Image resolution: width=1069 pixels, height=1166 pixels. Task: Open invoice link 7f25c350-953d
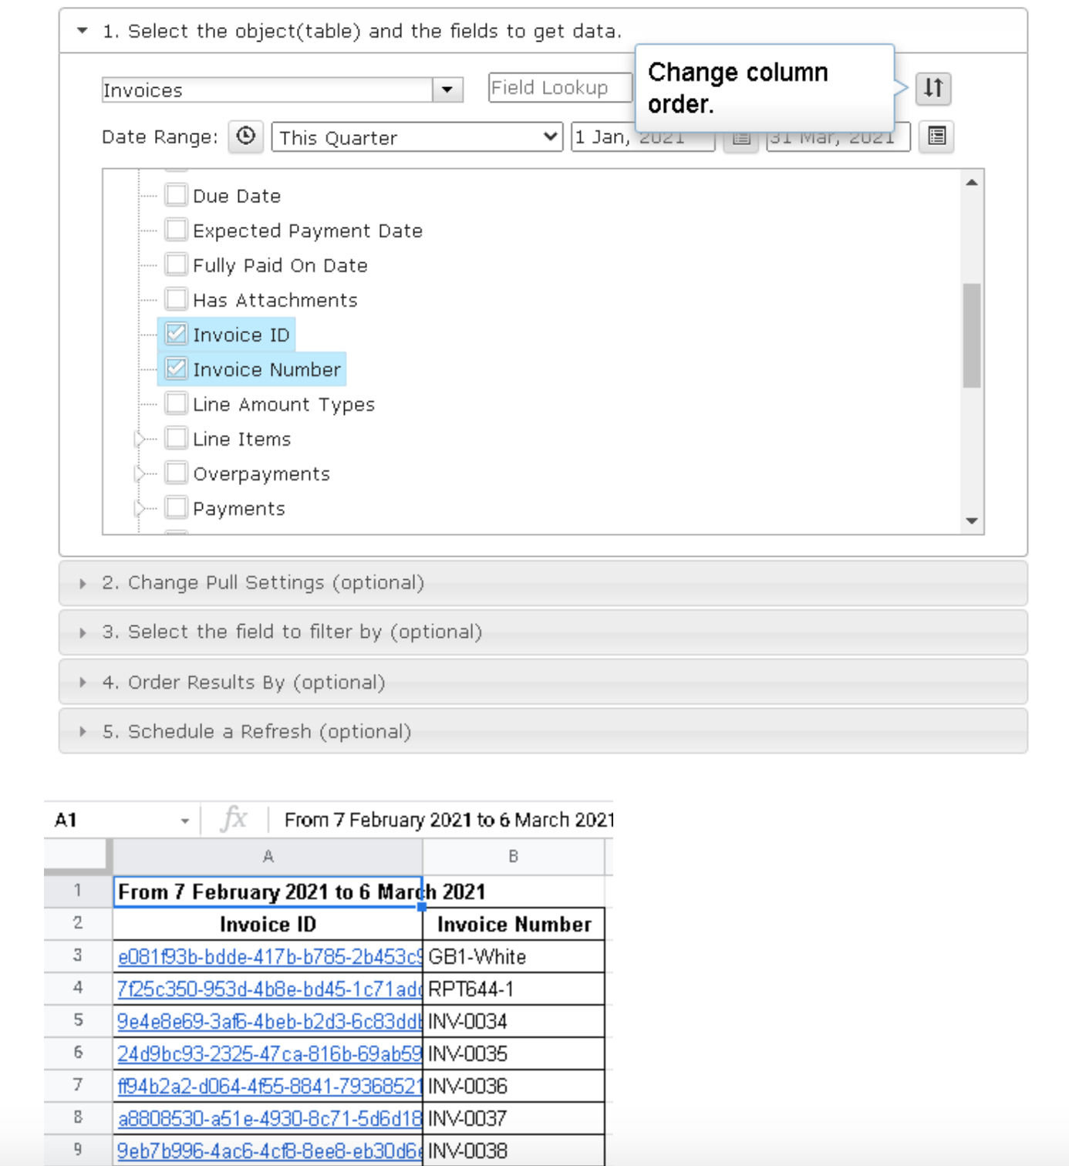(x=270, y=989)
